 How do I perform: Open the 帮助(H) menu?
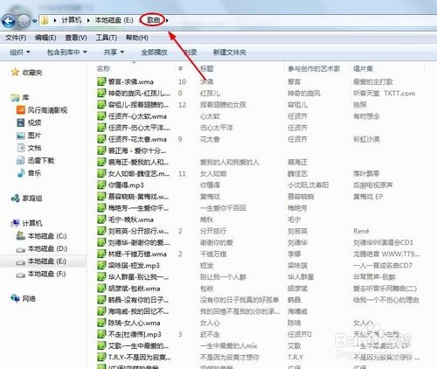point(137,38)
